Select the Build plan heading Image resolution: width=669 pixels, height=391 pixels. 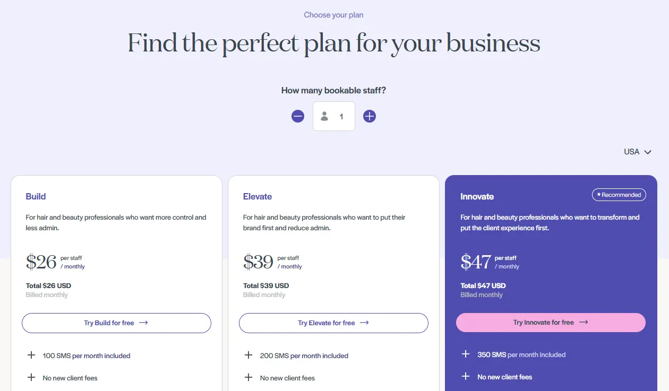[36, 196]
